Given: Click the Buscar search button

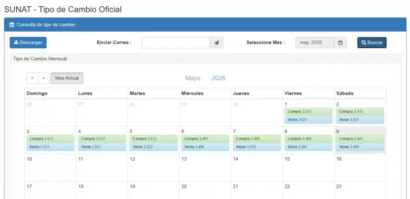Looking at the screenshot, I should click(372, 43).
